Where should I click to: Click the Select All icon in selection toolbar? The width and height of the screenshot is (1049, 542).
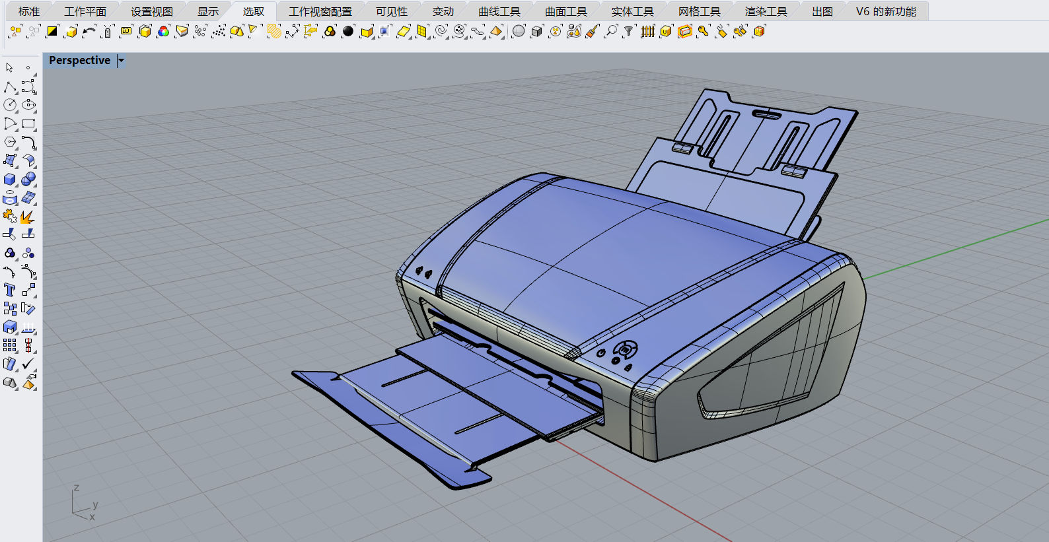pos(15,31)
